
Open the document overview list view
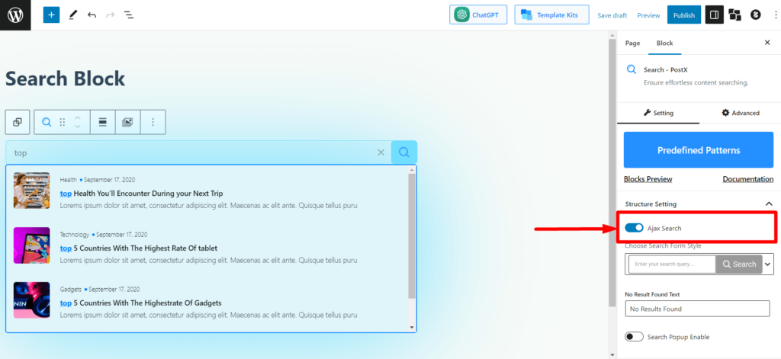[128, 15]
